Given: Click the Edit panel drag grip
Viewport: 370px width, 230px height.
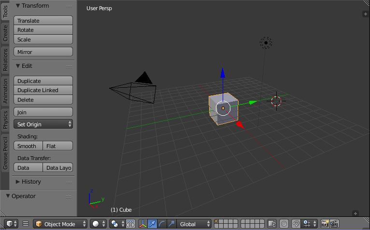Looking at the screenshot, I should click(69, 67).
